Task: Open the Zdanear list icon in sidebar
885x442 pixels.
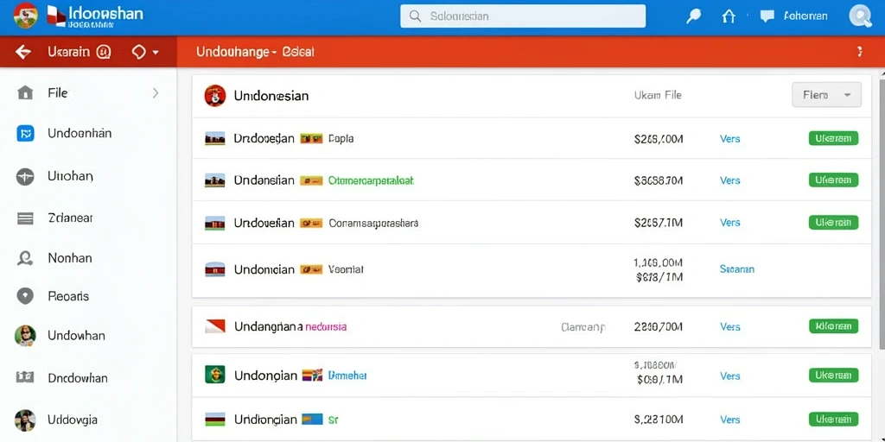Action: [25, 218]
